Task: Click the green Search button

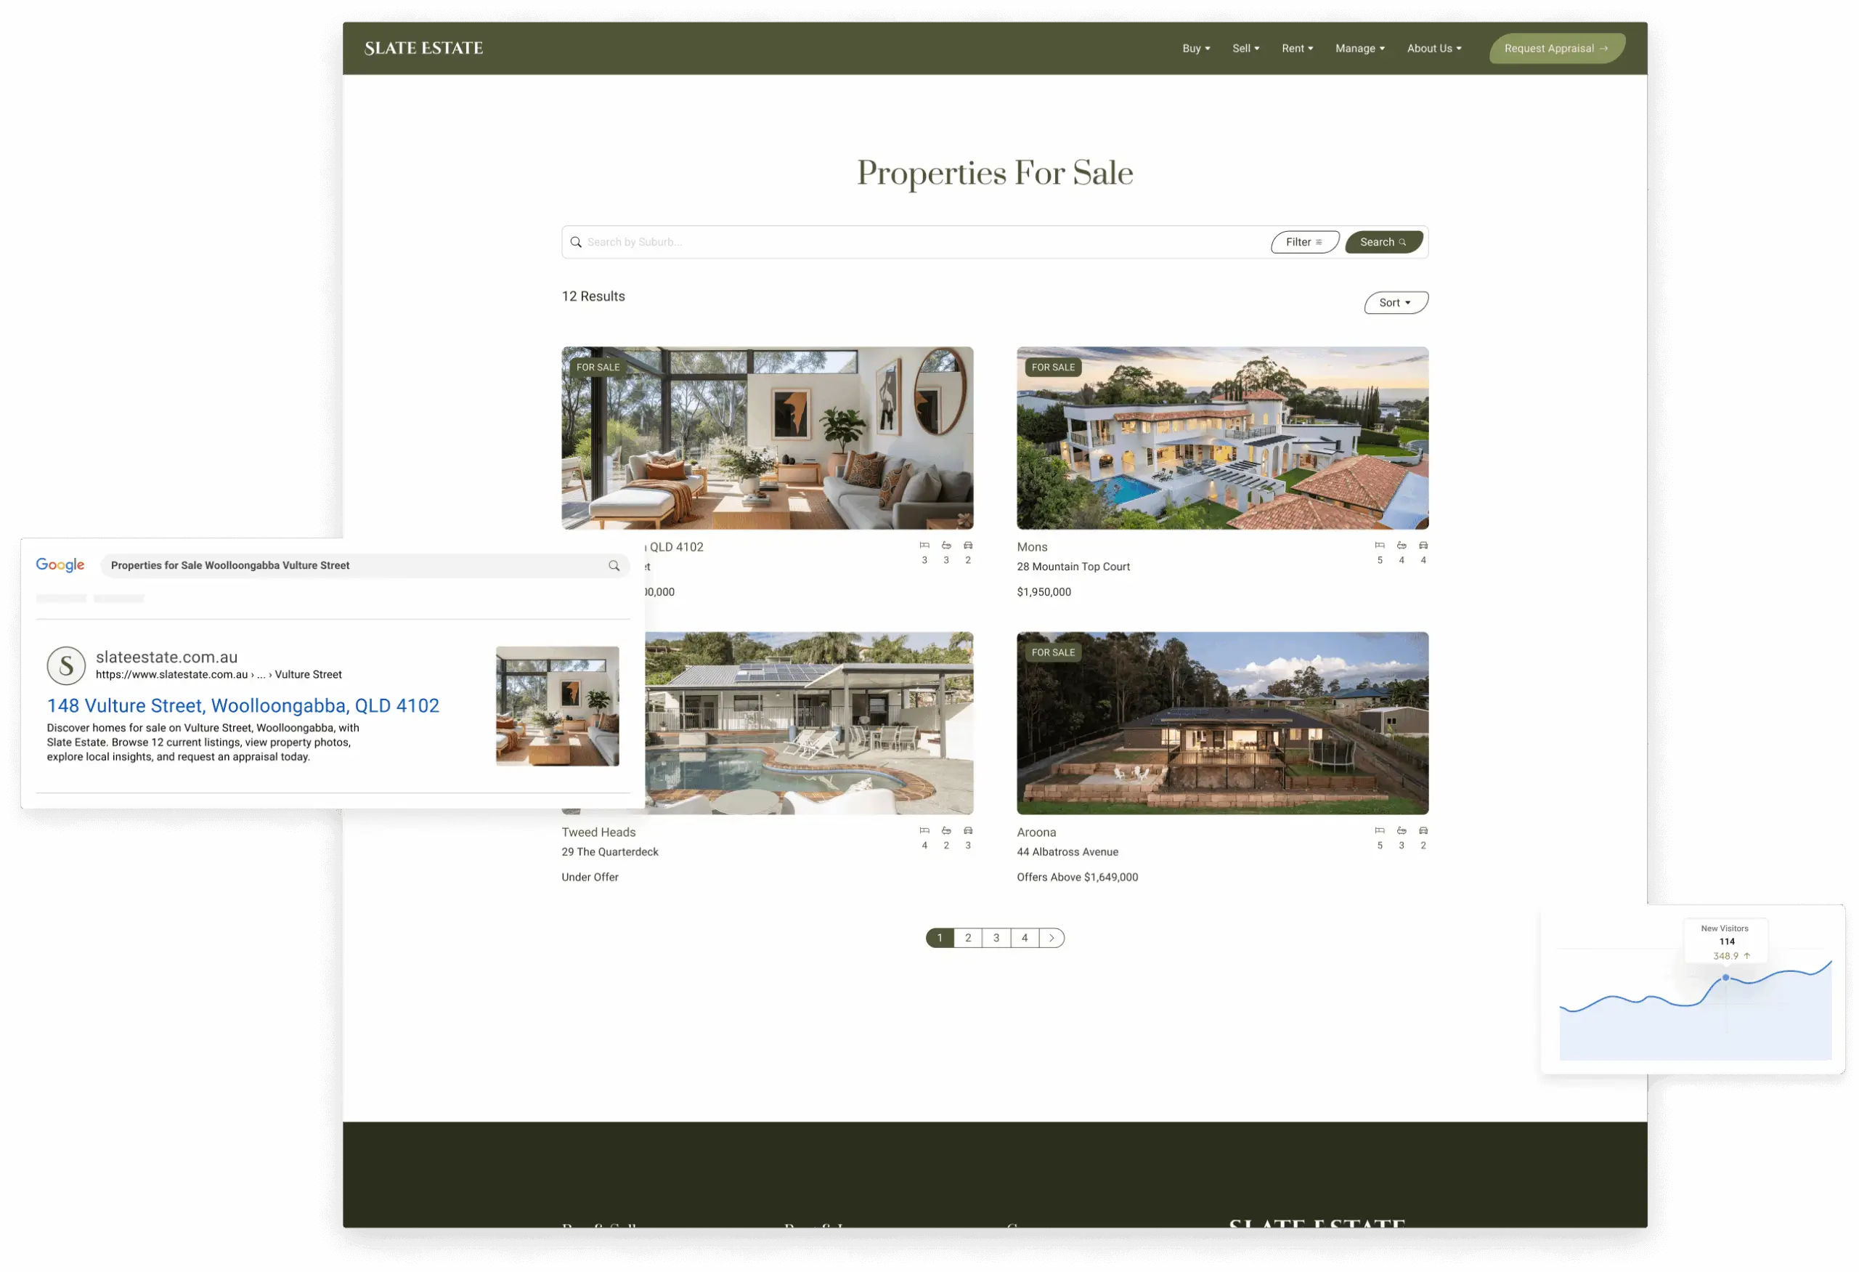Action: (x=1383, y=242)
